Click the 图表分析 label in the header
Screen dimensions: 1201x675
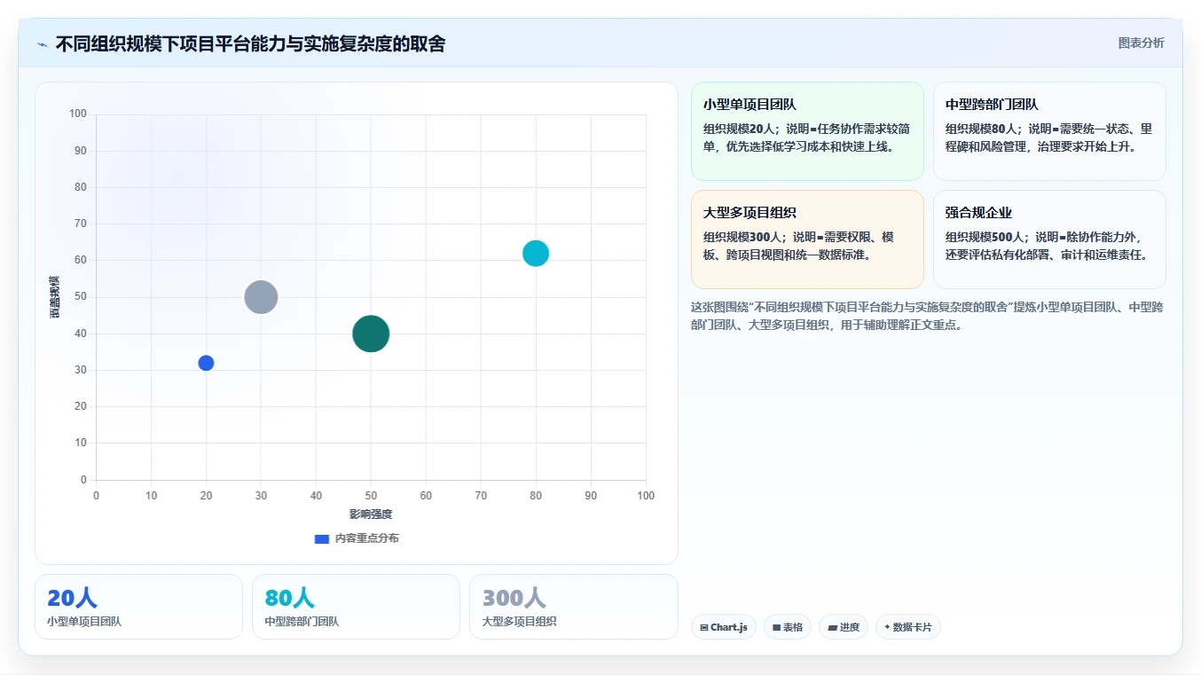(1141, 43)
